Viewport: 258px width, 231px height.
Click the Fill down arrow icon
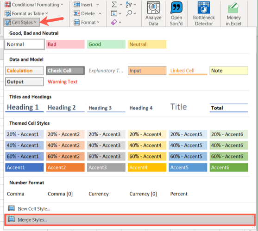coord(114,13)
